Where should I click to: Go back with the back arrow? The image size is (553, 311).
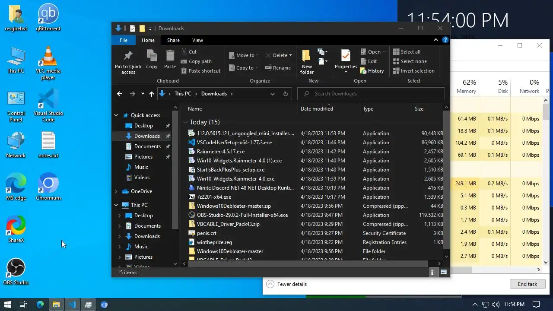pos(120,94)
